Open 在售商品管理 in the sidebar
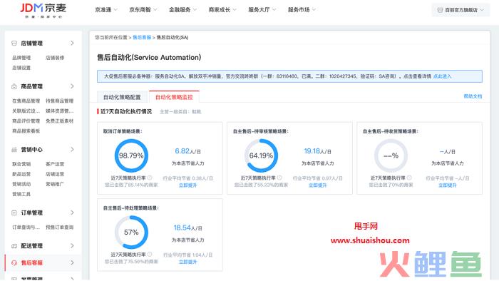 coord(26,101)
